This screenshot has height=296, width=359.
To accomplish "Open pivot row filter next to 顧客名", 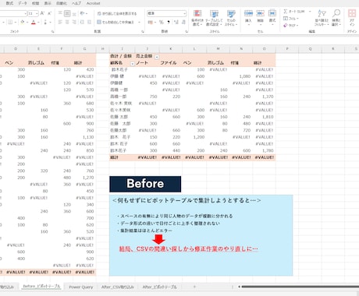I will point(133,64).
